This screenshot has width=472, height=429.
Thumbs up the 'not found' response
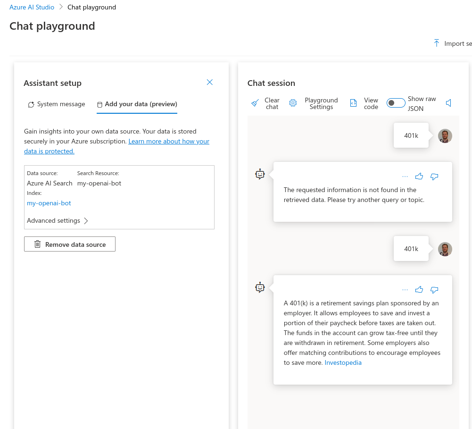[419, 177]
